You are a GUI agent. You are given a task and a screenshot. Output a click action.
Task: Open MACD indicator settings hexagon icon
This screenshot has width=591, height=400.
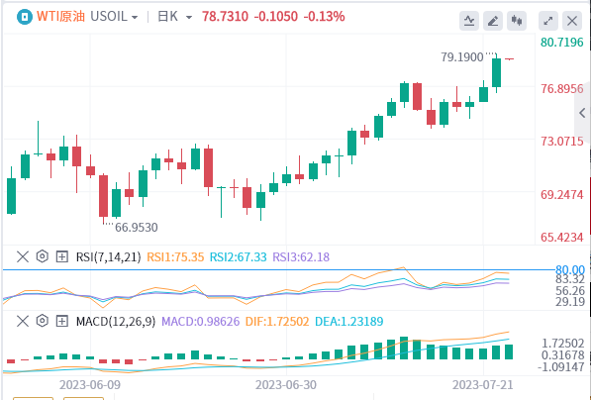click(43, 321)
